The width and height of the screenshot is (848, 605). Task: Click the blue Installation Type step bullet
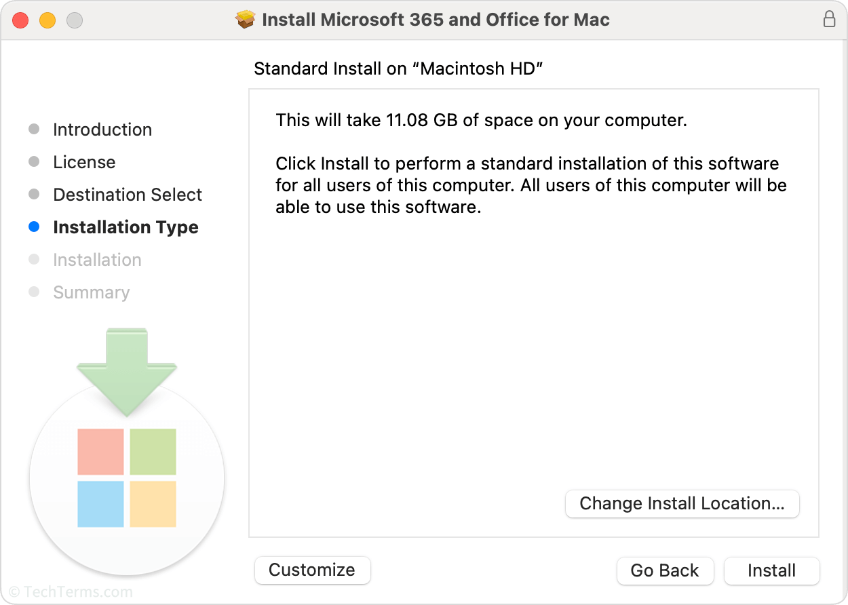click(34, 227)
